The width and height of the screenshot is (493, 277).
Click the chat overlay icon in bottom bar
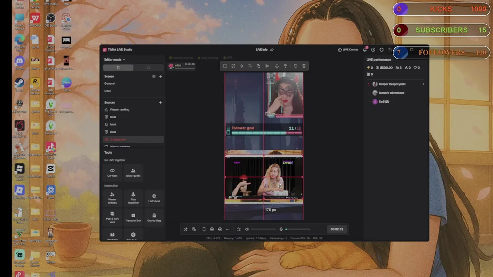[194, 229]
